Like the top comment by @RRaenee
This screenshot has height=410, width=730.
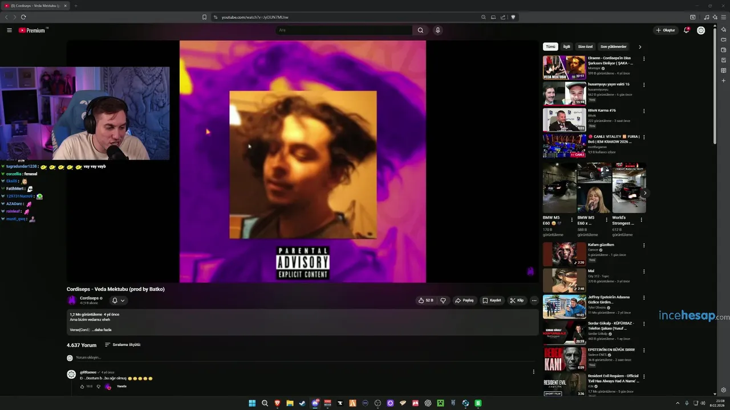(82, 386)
